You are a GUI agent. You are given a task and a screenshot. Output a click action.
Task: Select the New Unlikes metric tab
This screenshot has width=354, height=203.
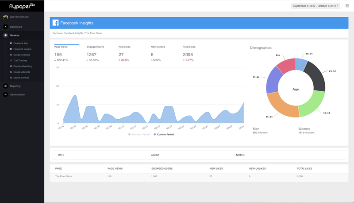(x=158, y=53)
